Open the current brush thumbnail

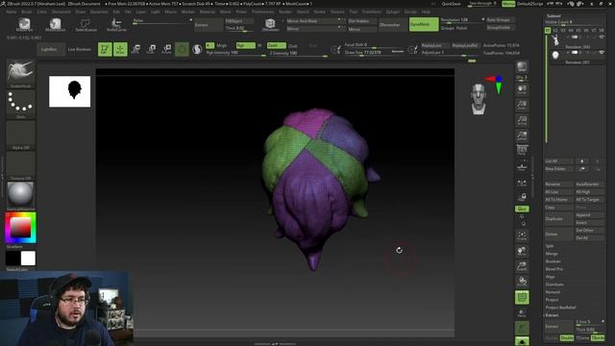(x=20, y=72)
